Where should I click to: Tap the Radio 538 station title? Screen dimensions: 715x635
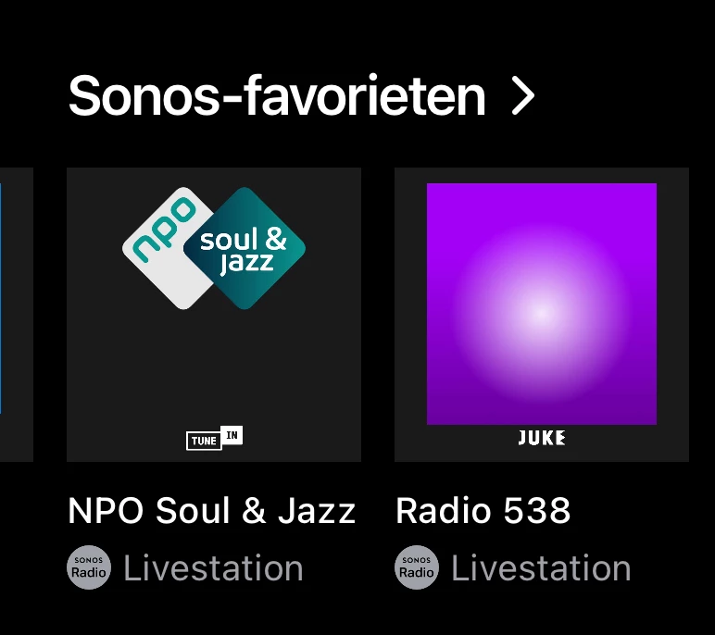point(483,511)
